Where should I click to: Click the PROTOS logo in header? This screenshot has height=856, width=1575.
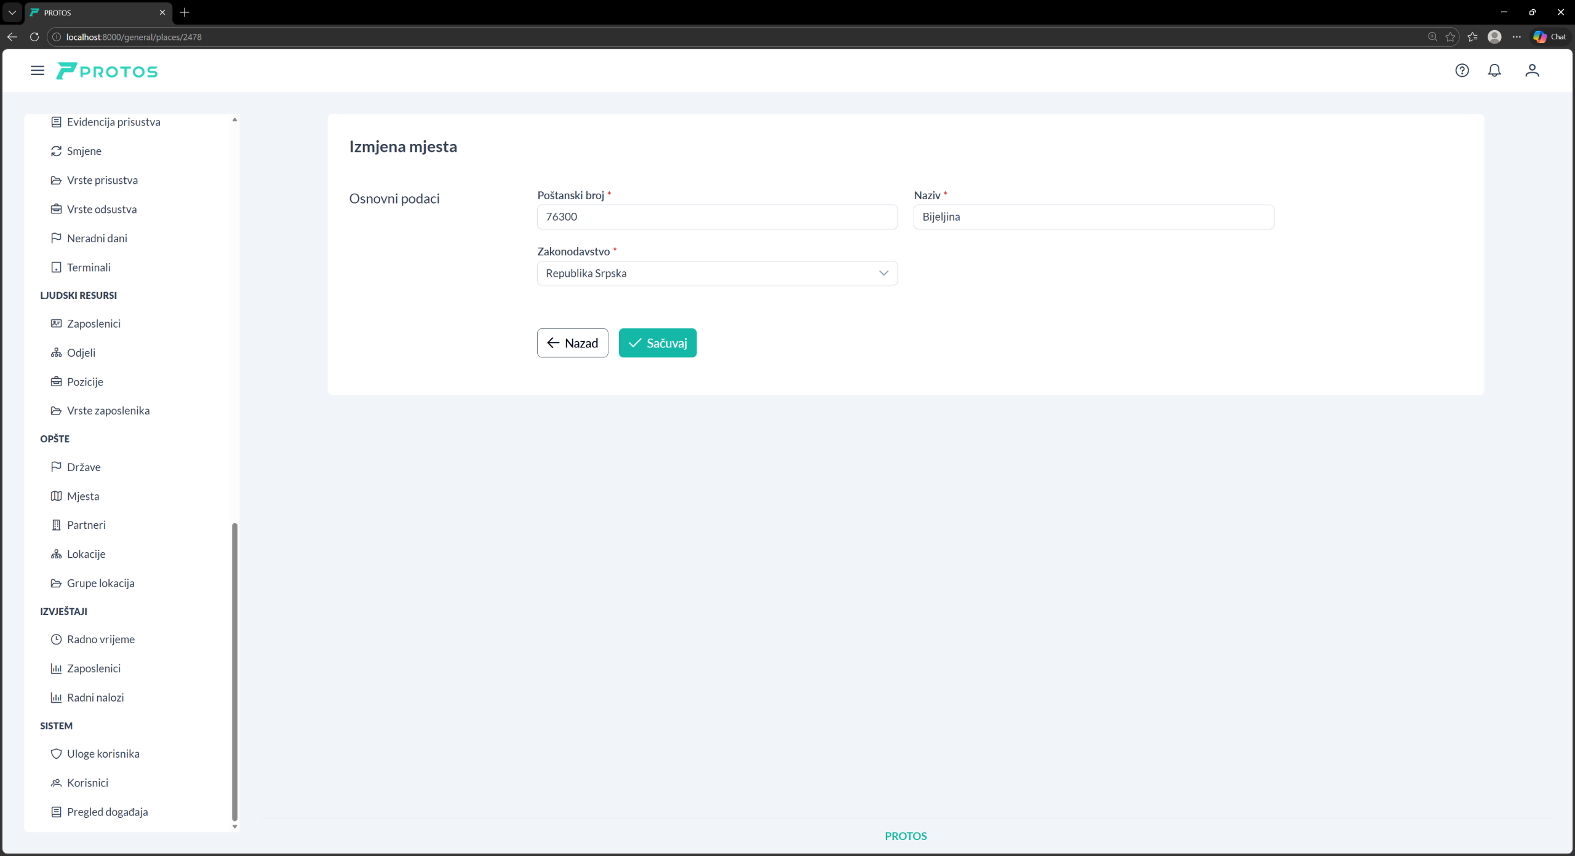[x=107, y=71]
